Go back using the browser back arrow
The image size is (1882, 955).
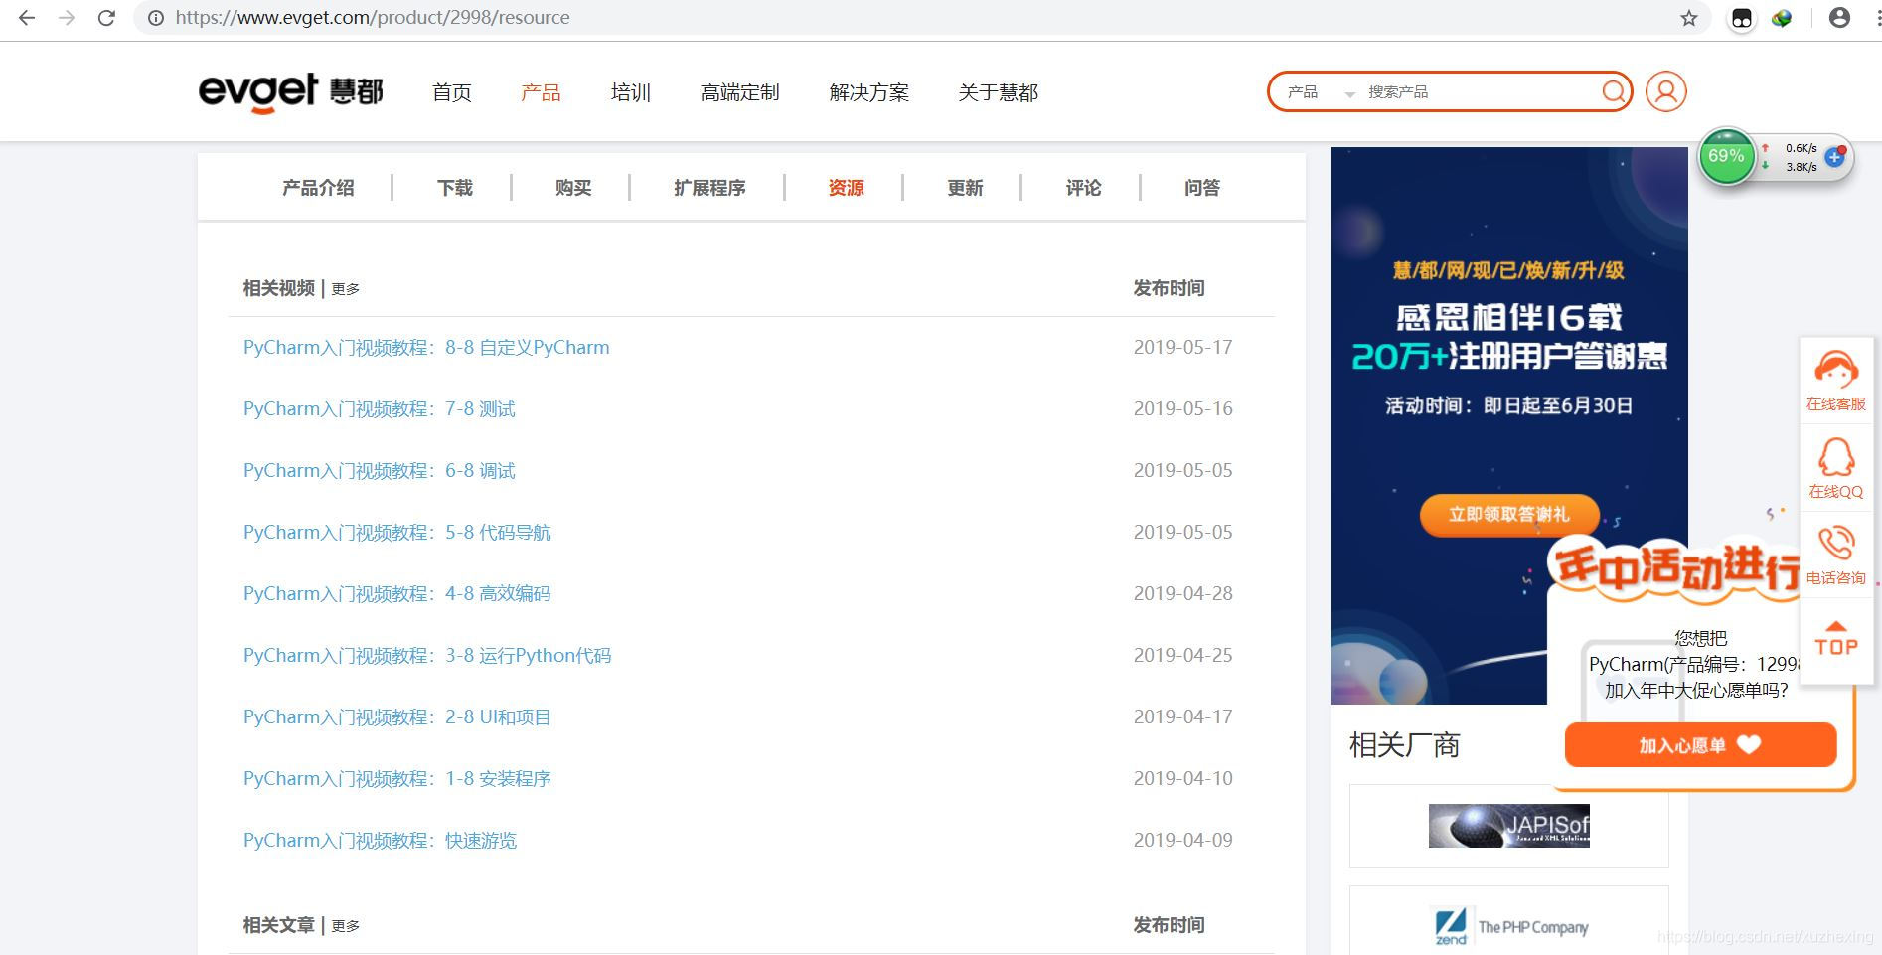tap(27, 18)
